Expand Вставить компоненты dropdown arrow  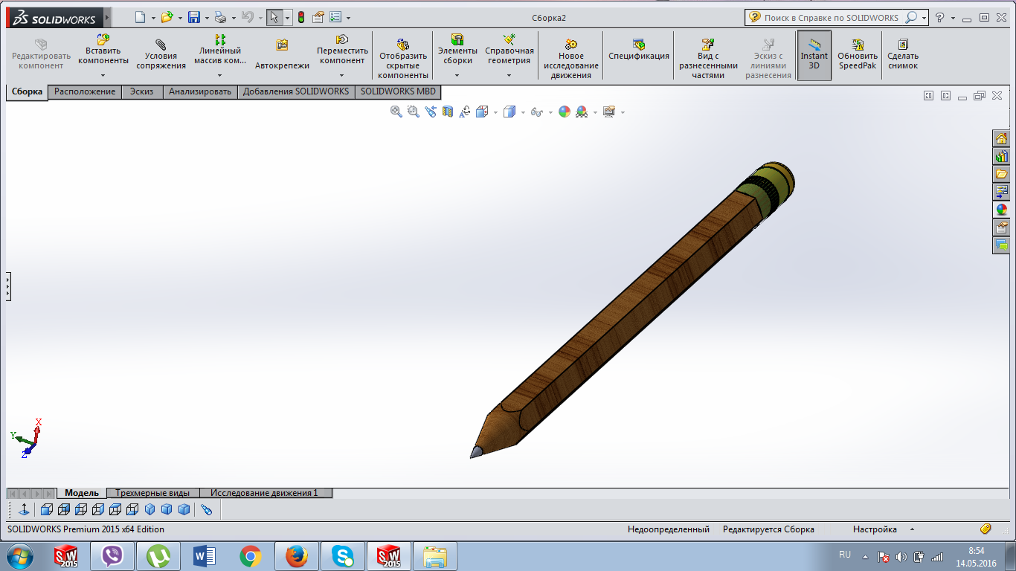click(x=103, y=75)
